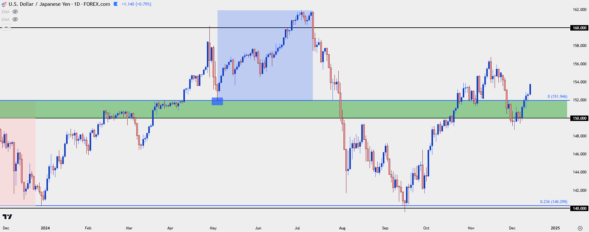
Task: Select the green support zone rectangle
Action: 284,109
